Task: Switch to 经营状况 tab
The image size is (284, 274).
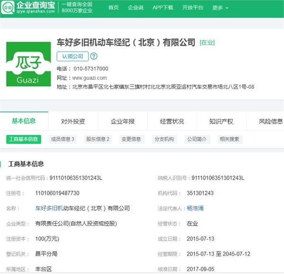Action: 172,121
